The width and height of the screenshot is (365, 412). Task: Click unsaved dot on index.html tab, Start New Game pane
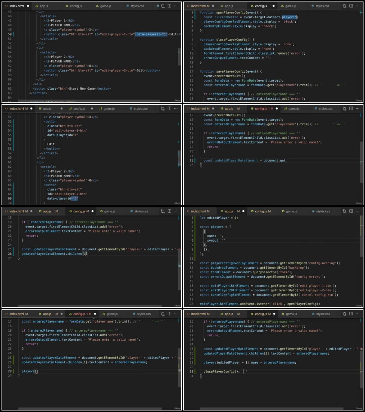pyautogui.click(x=28, y=6)
